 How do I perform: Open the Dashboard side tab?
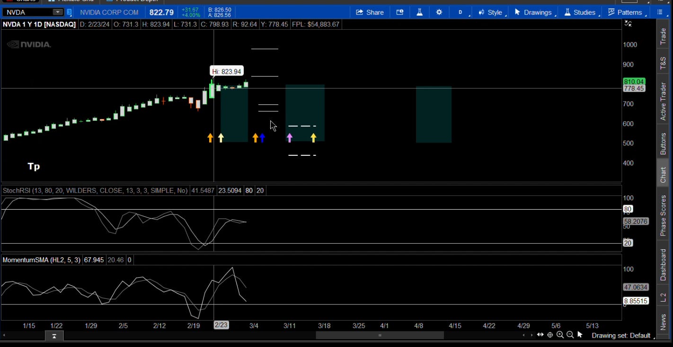pyautogui.click(x=663, y=264)
